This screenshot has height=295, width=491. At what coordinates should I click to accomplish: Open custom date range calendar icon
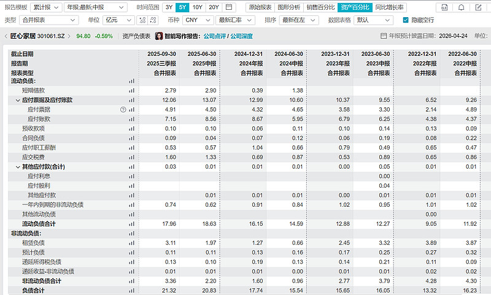(230, 7)
